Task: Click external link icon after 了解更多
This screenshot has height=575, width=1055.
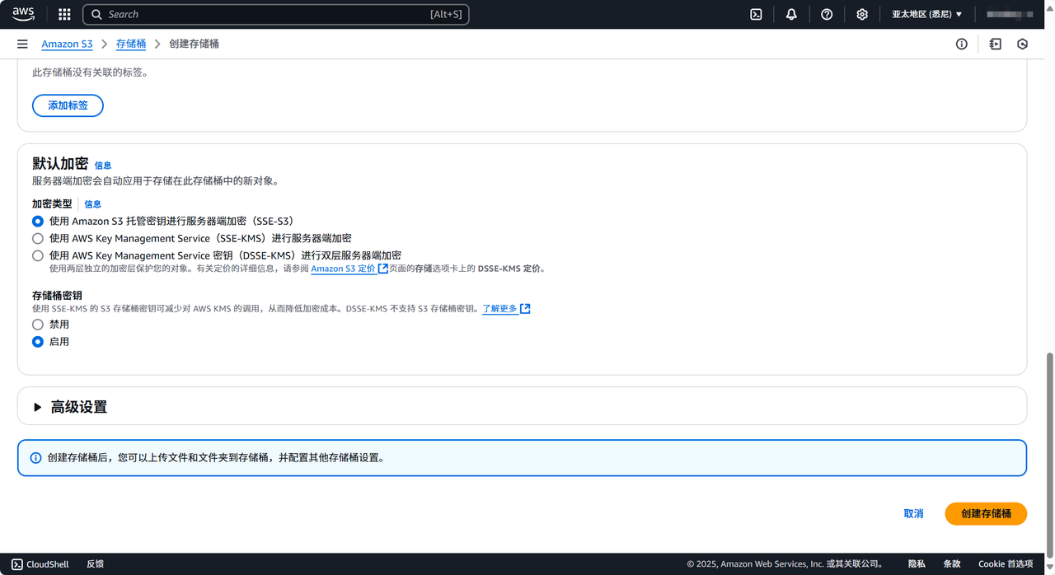Action: tap(525, 308)
